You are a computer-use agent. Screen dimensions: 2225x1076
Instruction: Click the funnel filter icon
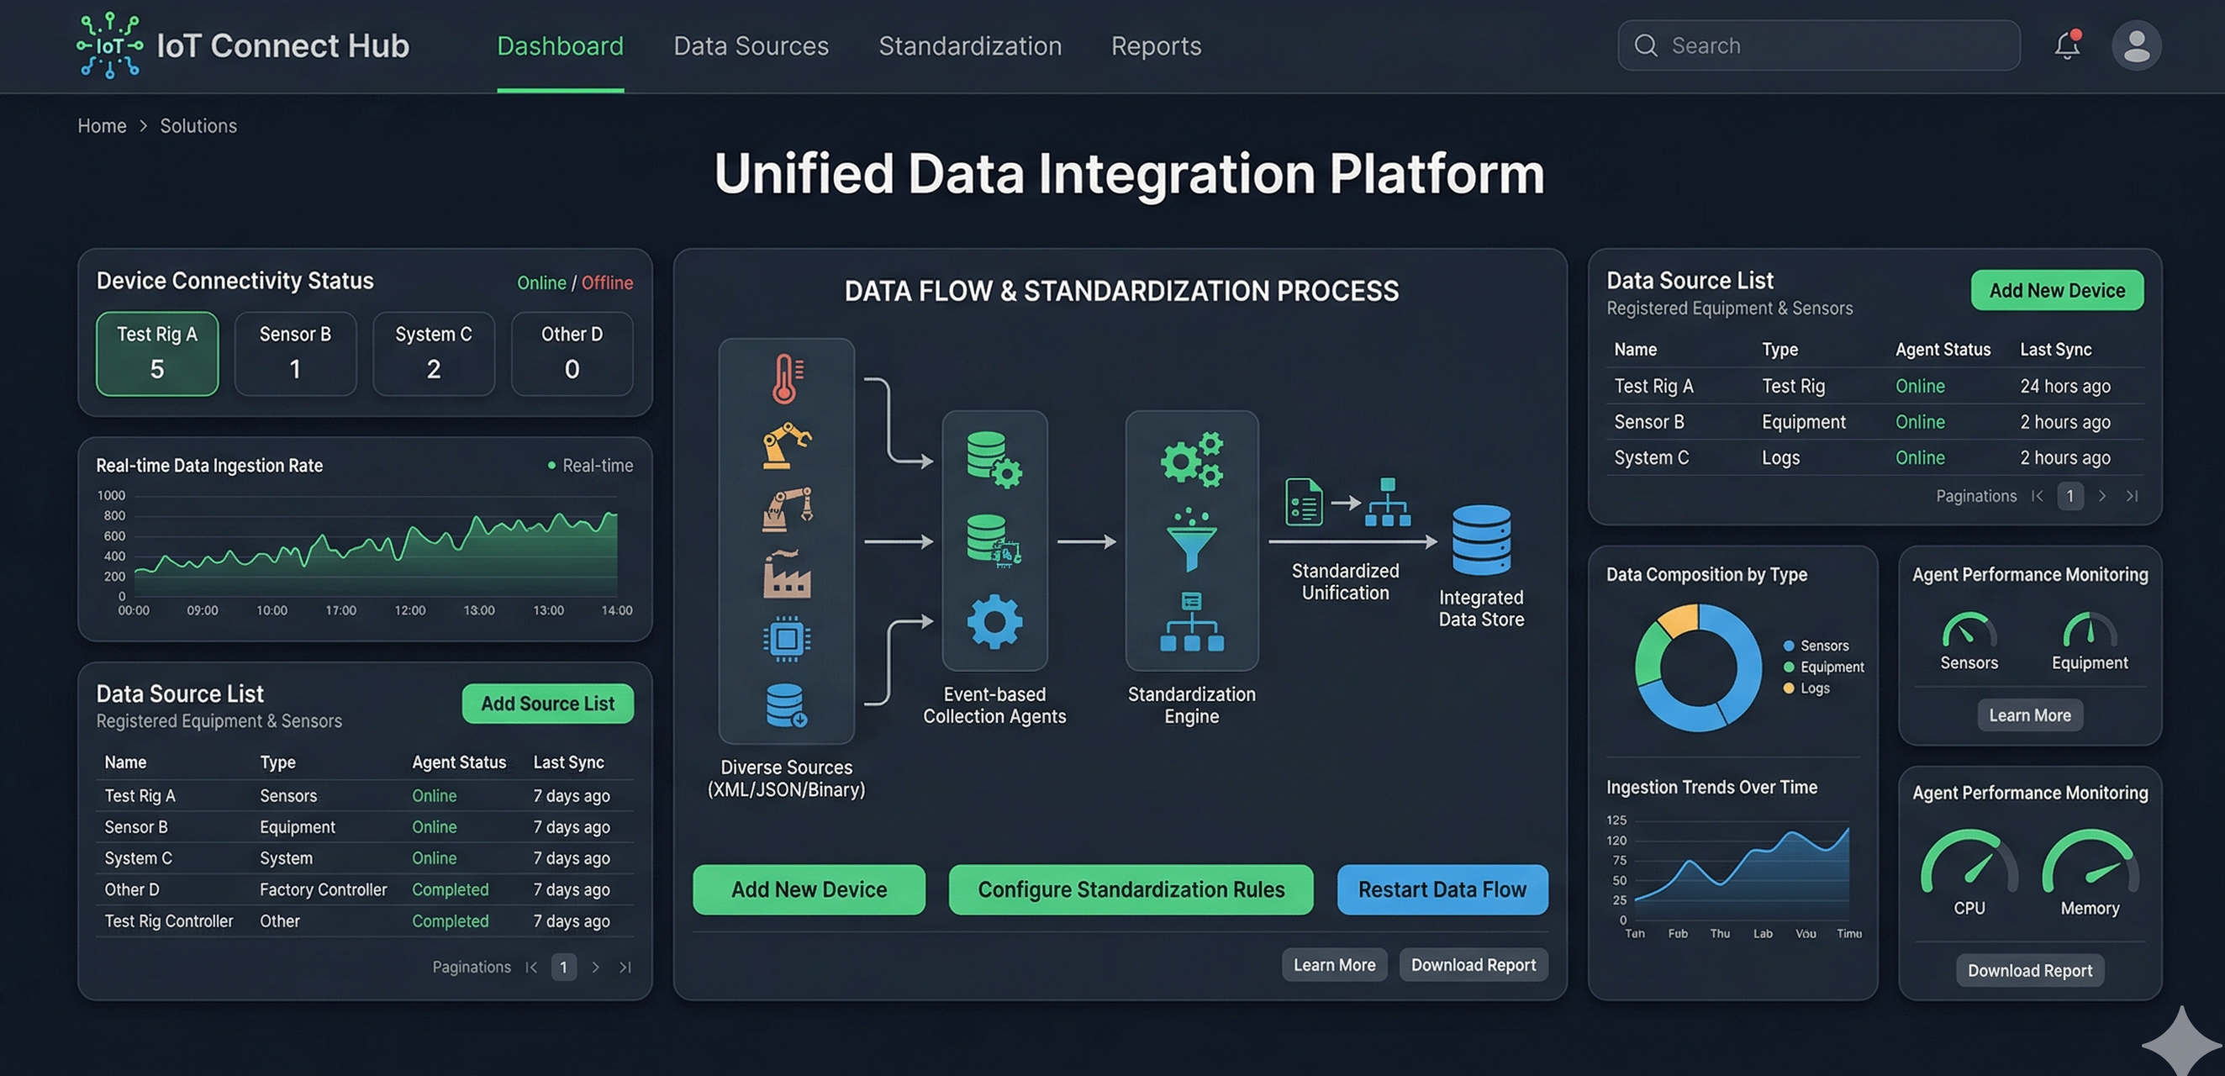pyautogui.click(x=1191, y=540)
